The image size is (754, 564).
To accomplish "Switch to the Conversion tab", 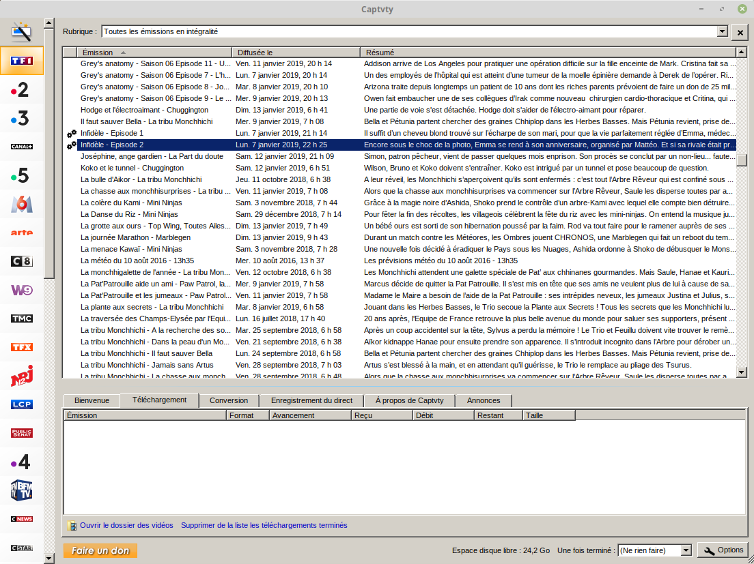I will (229, 400).
